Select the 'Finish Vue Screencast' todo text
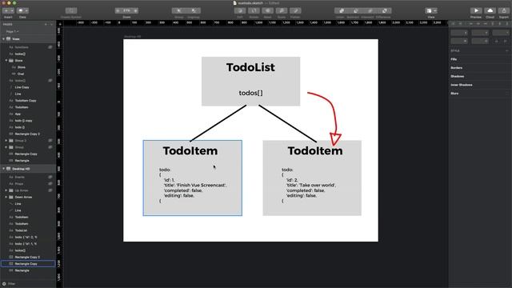 point(193,185)
